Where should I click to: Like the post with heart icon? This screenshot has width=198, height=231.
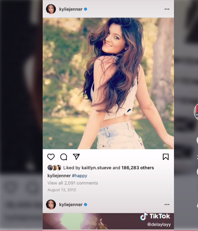[51, 157]
